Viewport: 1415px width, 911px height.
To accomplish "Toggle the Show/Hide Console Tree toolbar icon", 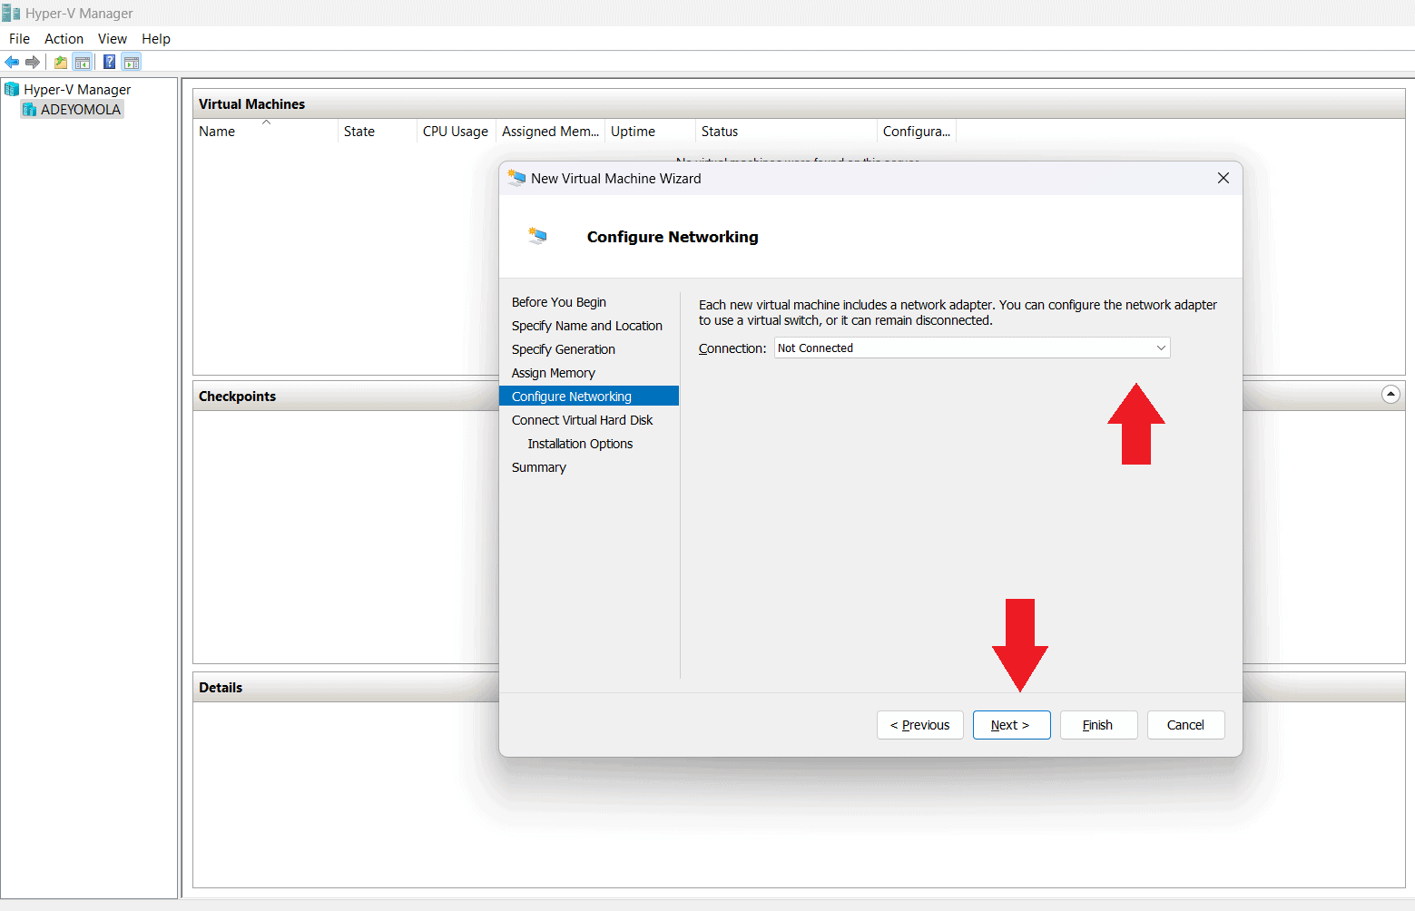I will coord(83,62).
